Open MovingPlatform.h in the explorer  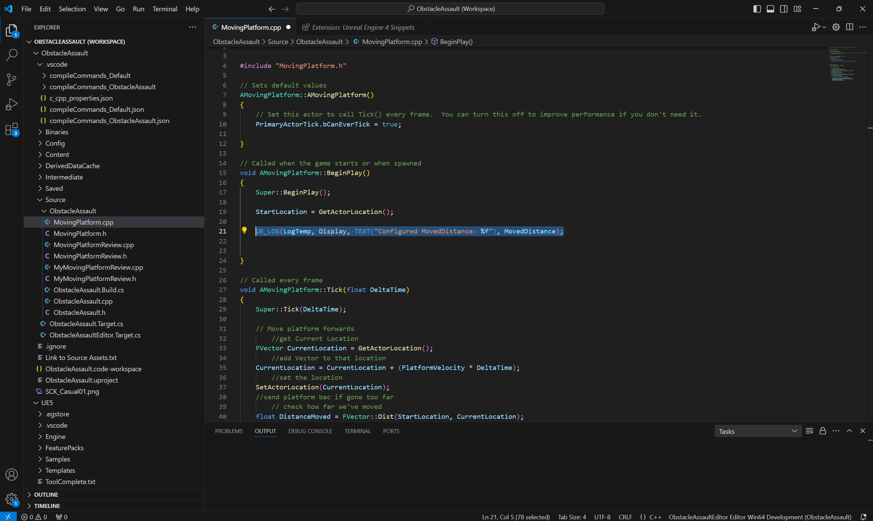tap(80, 233)
